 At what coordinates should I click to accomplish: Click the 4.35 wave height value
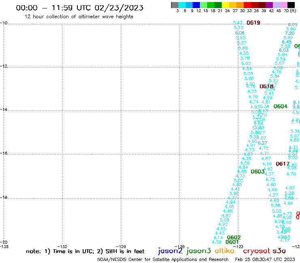246,159
